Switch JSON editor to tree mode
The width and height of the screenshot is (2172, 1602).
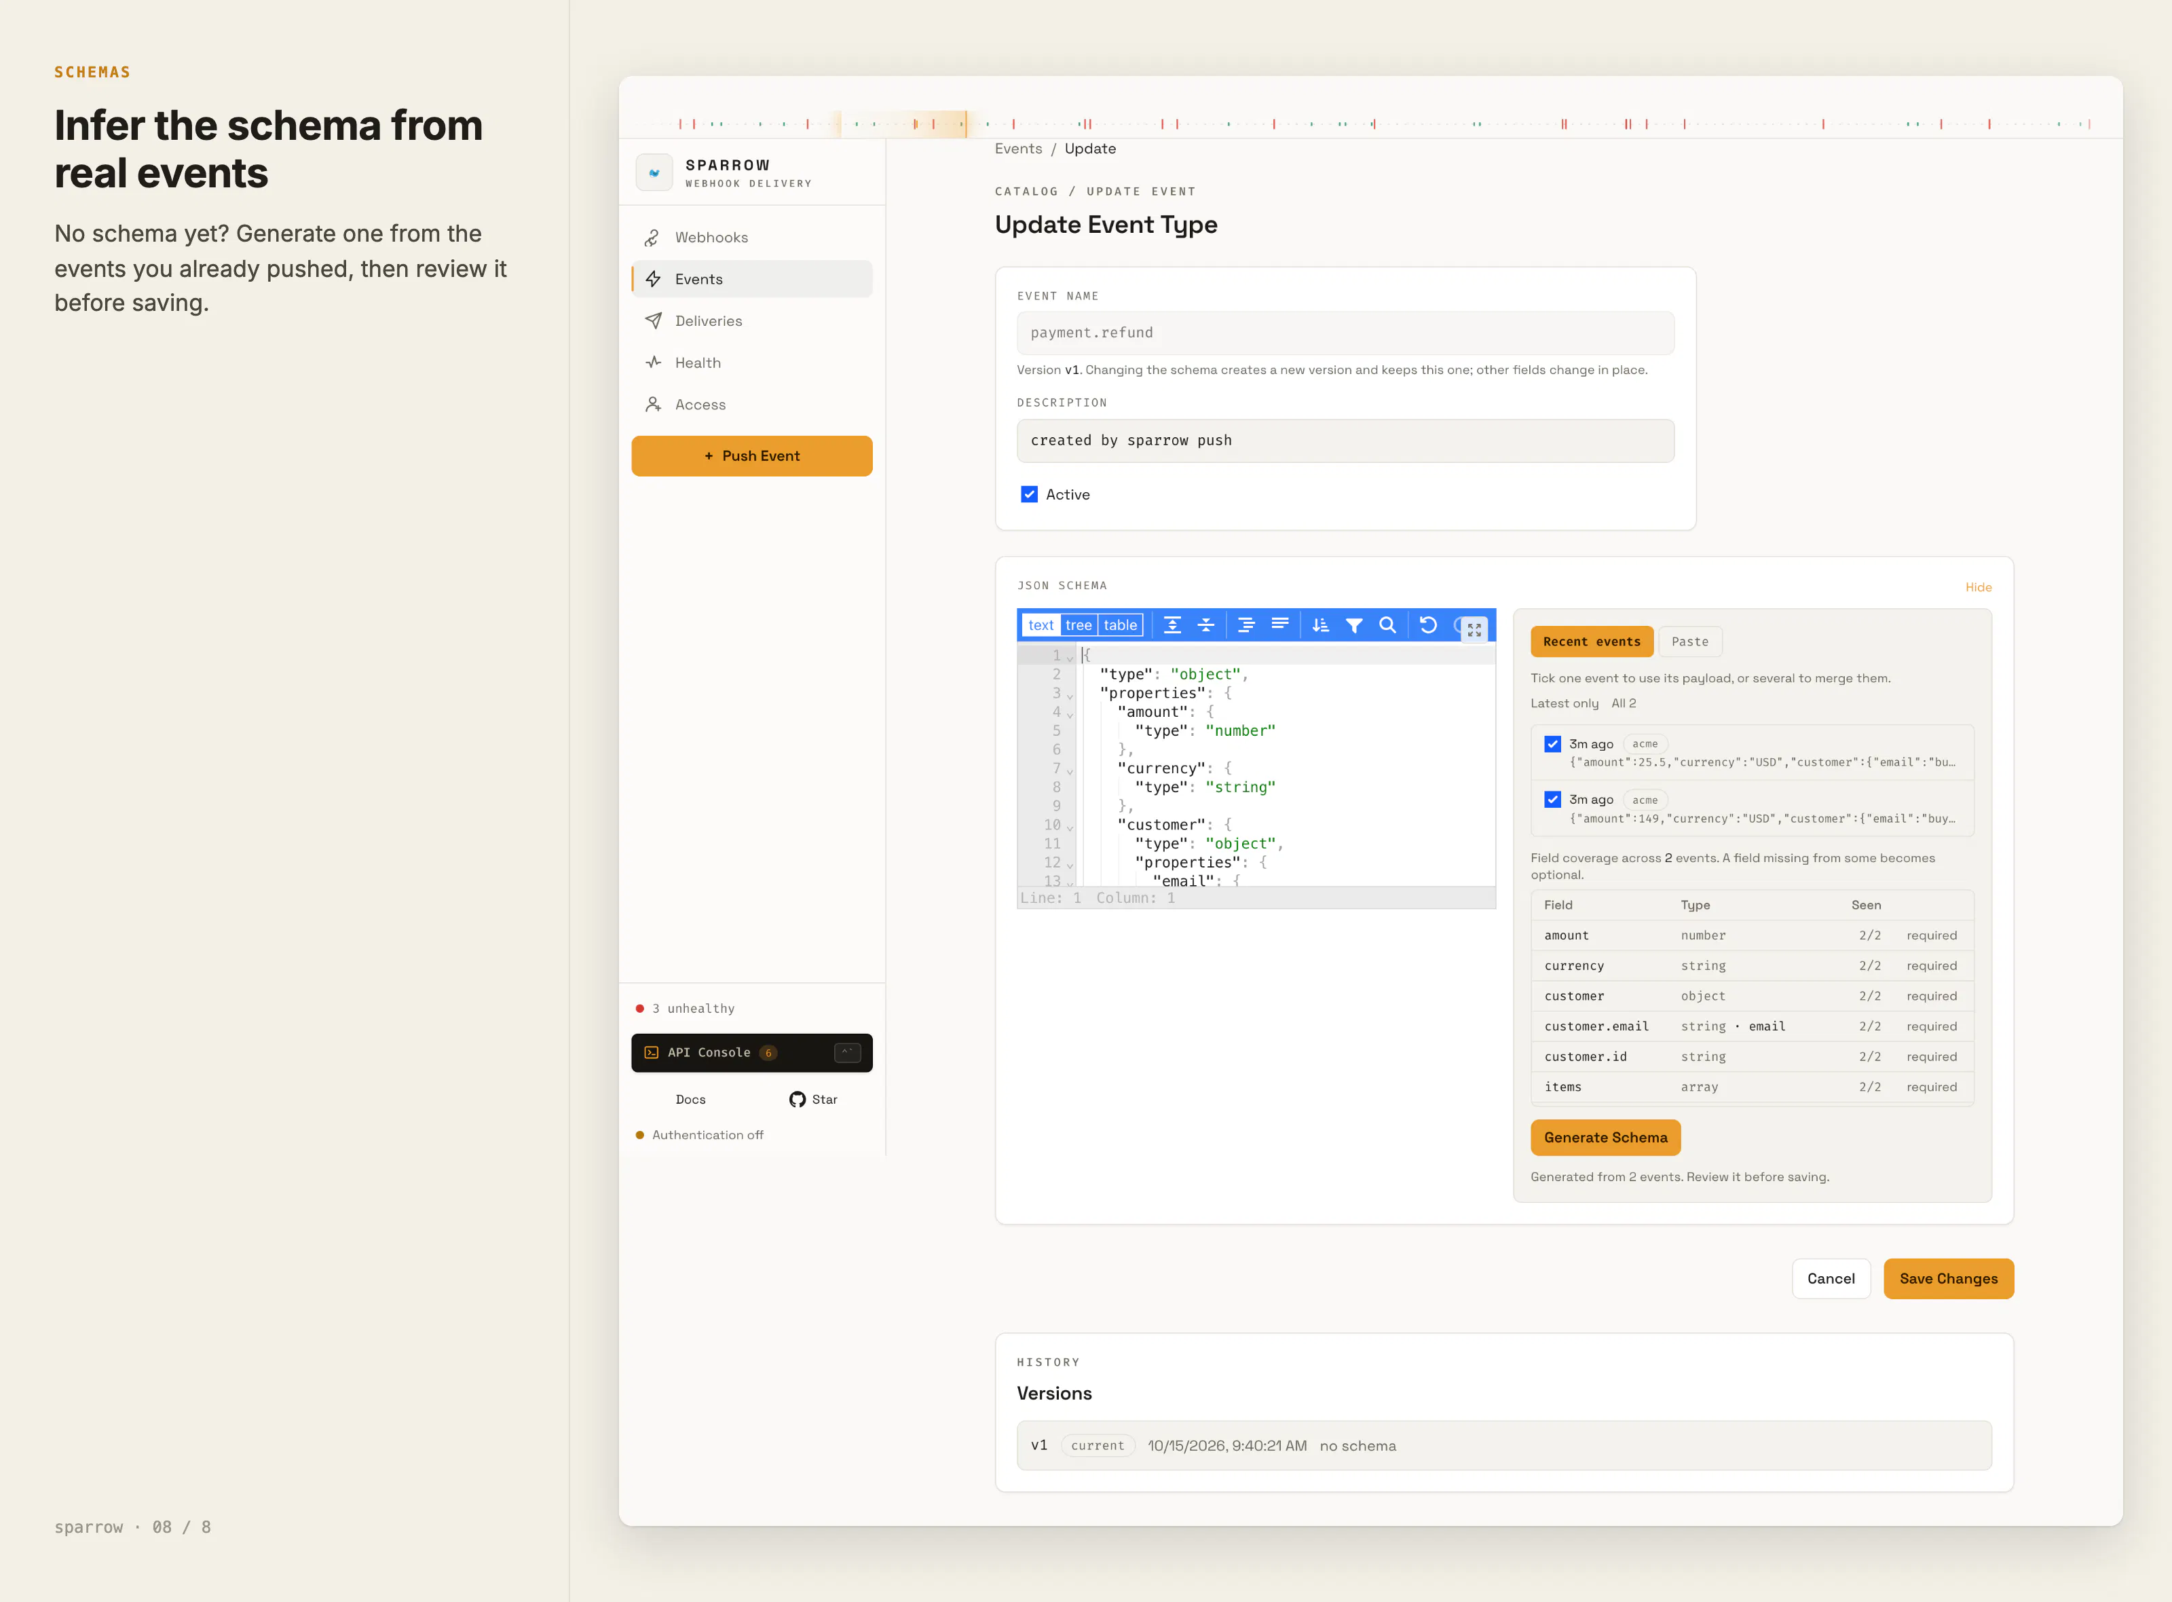click(x=1079, y=625)
